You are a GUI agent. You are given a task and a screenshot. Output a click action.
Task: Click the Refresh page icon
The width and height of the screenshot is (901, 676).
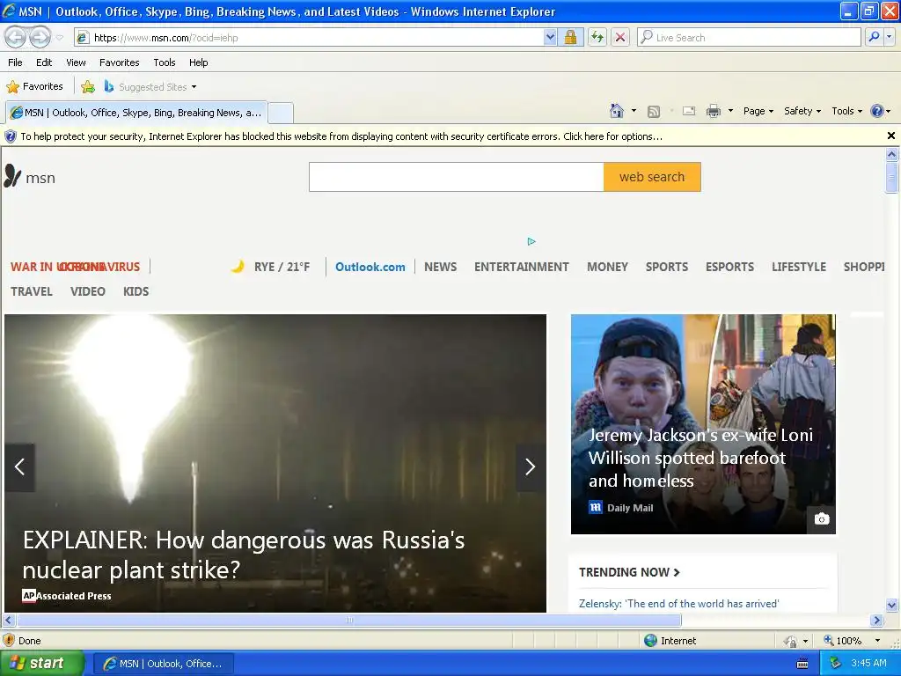tap(597, 37)
